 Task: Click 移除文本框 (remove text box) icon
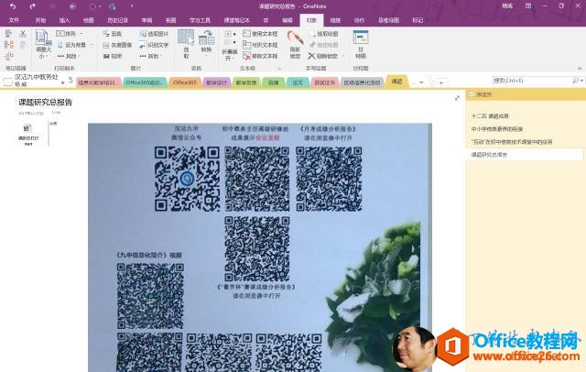pyautogui.click(x=246, y=55)
